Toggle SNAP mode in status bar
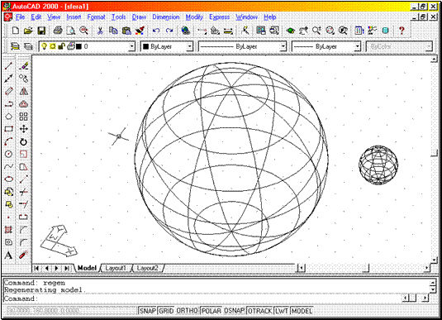Image resolution: width=442 pixels, height=320 pixels. (x=148, y=311)
